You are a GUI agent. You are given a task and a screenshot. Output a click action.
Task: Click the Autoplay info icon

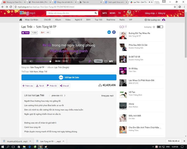154,27
